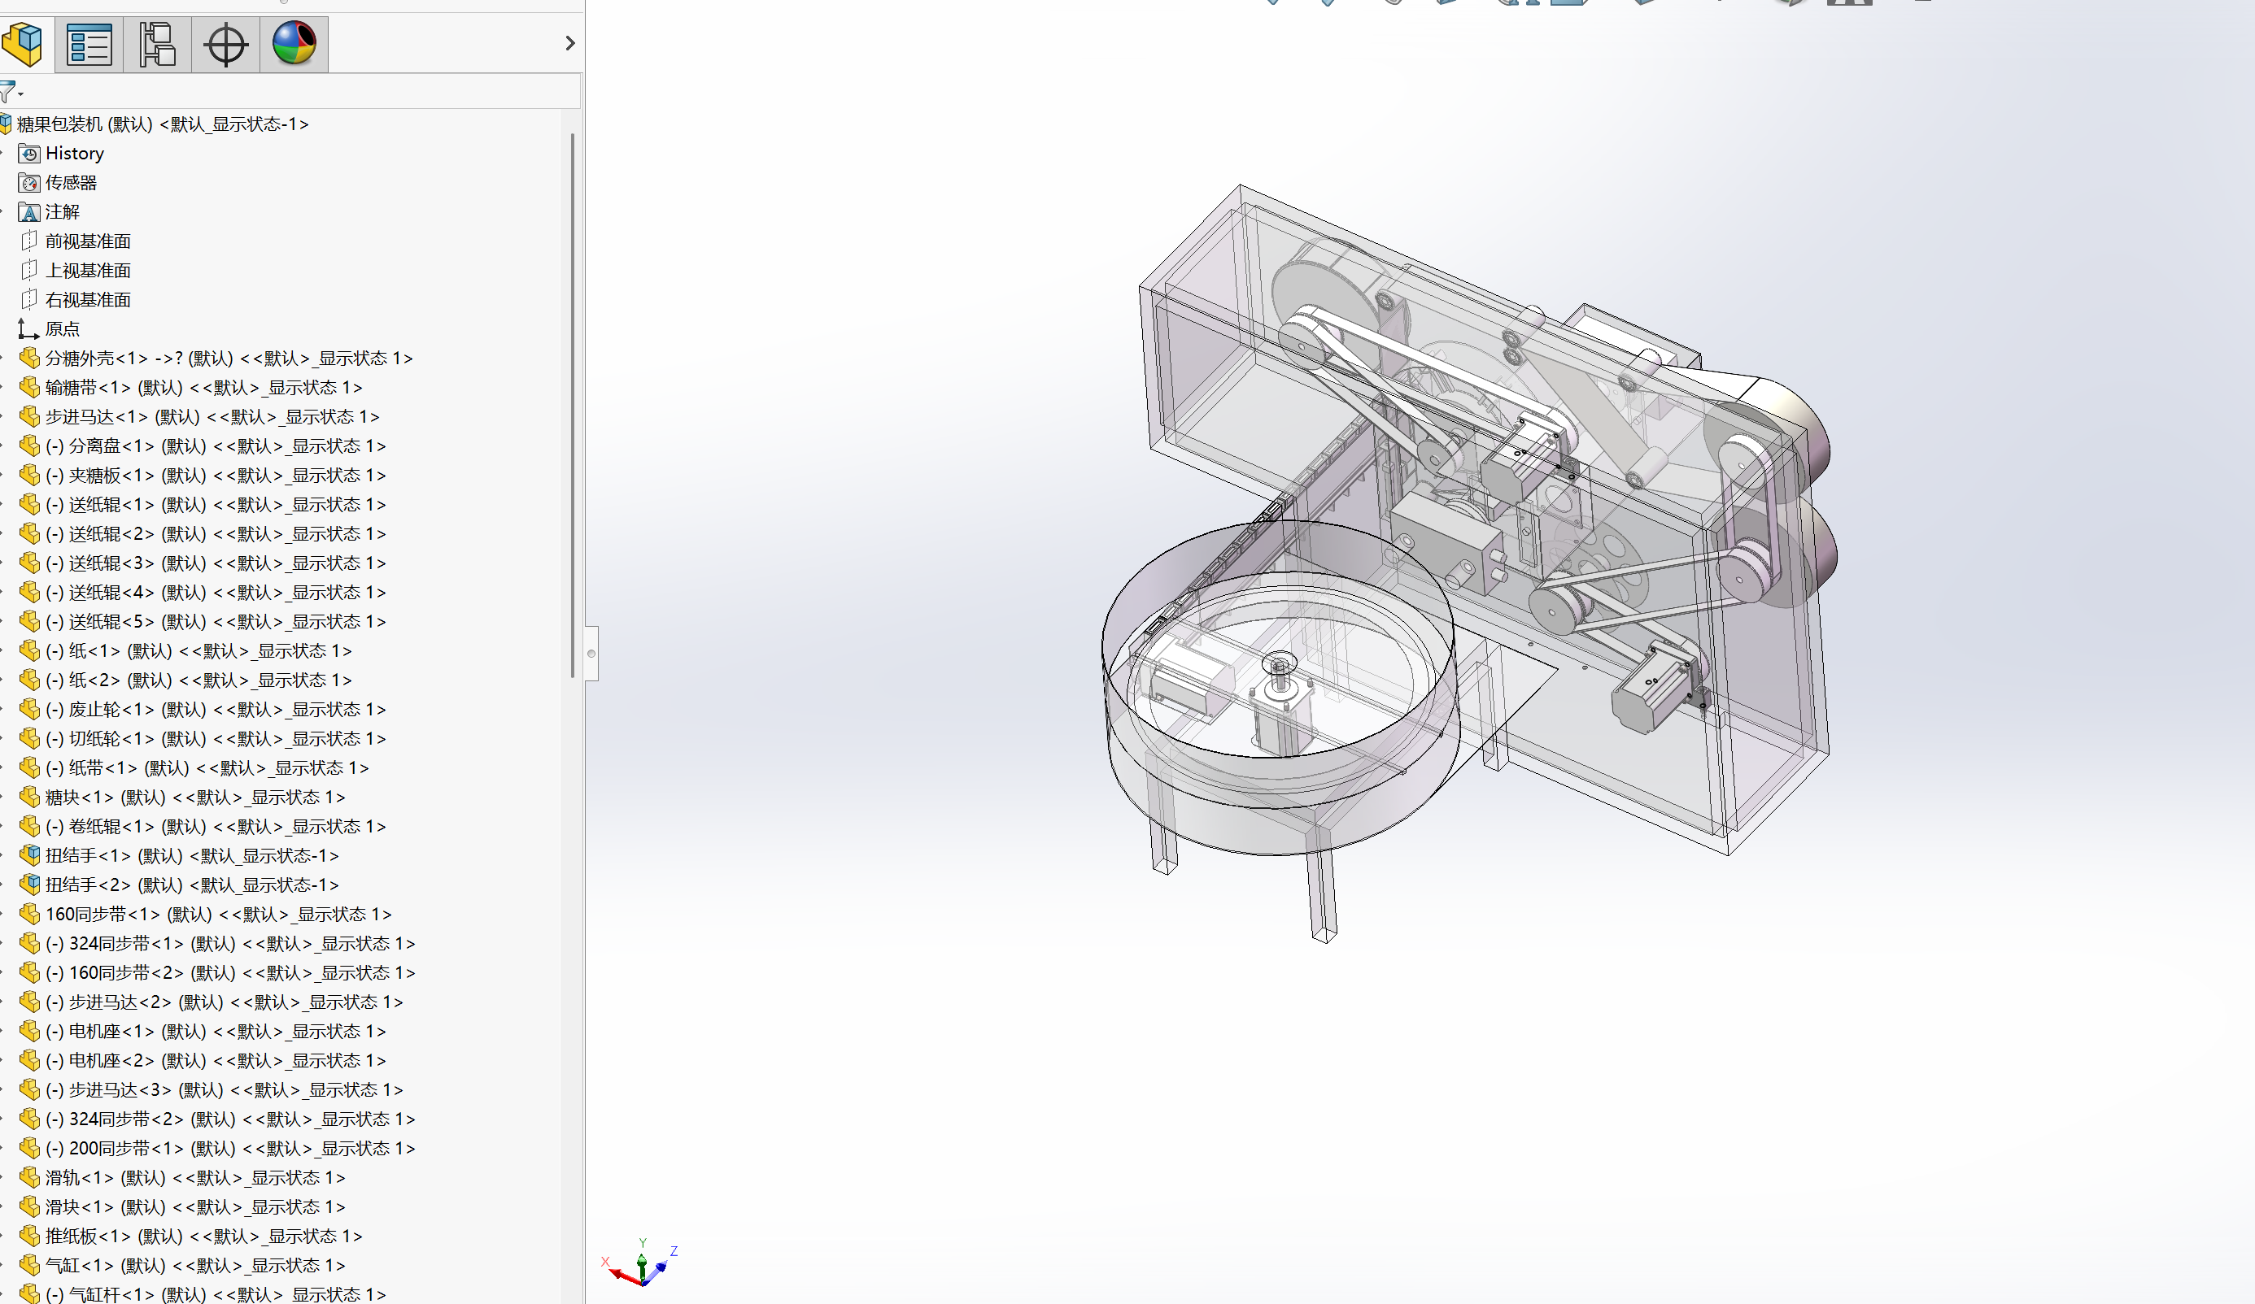Click the 夹糖板<1> part icon

pyautogui.click(x=29, y=476)
